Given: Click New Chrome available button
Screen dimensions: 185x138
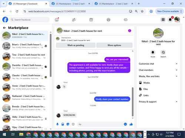Looking at the screenshot, I should 169,11.
